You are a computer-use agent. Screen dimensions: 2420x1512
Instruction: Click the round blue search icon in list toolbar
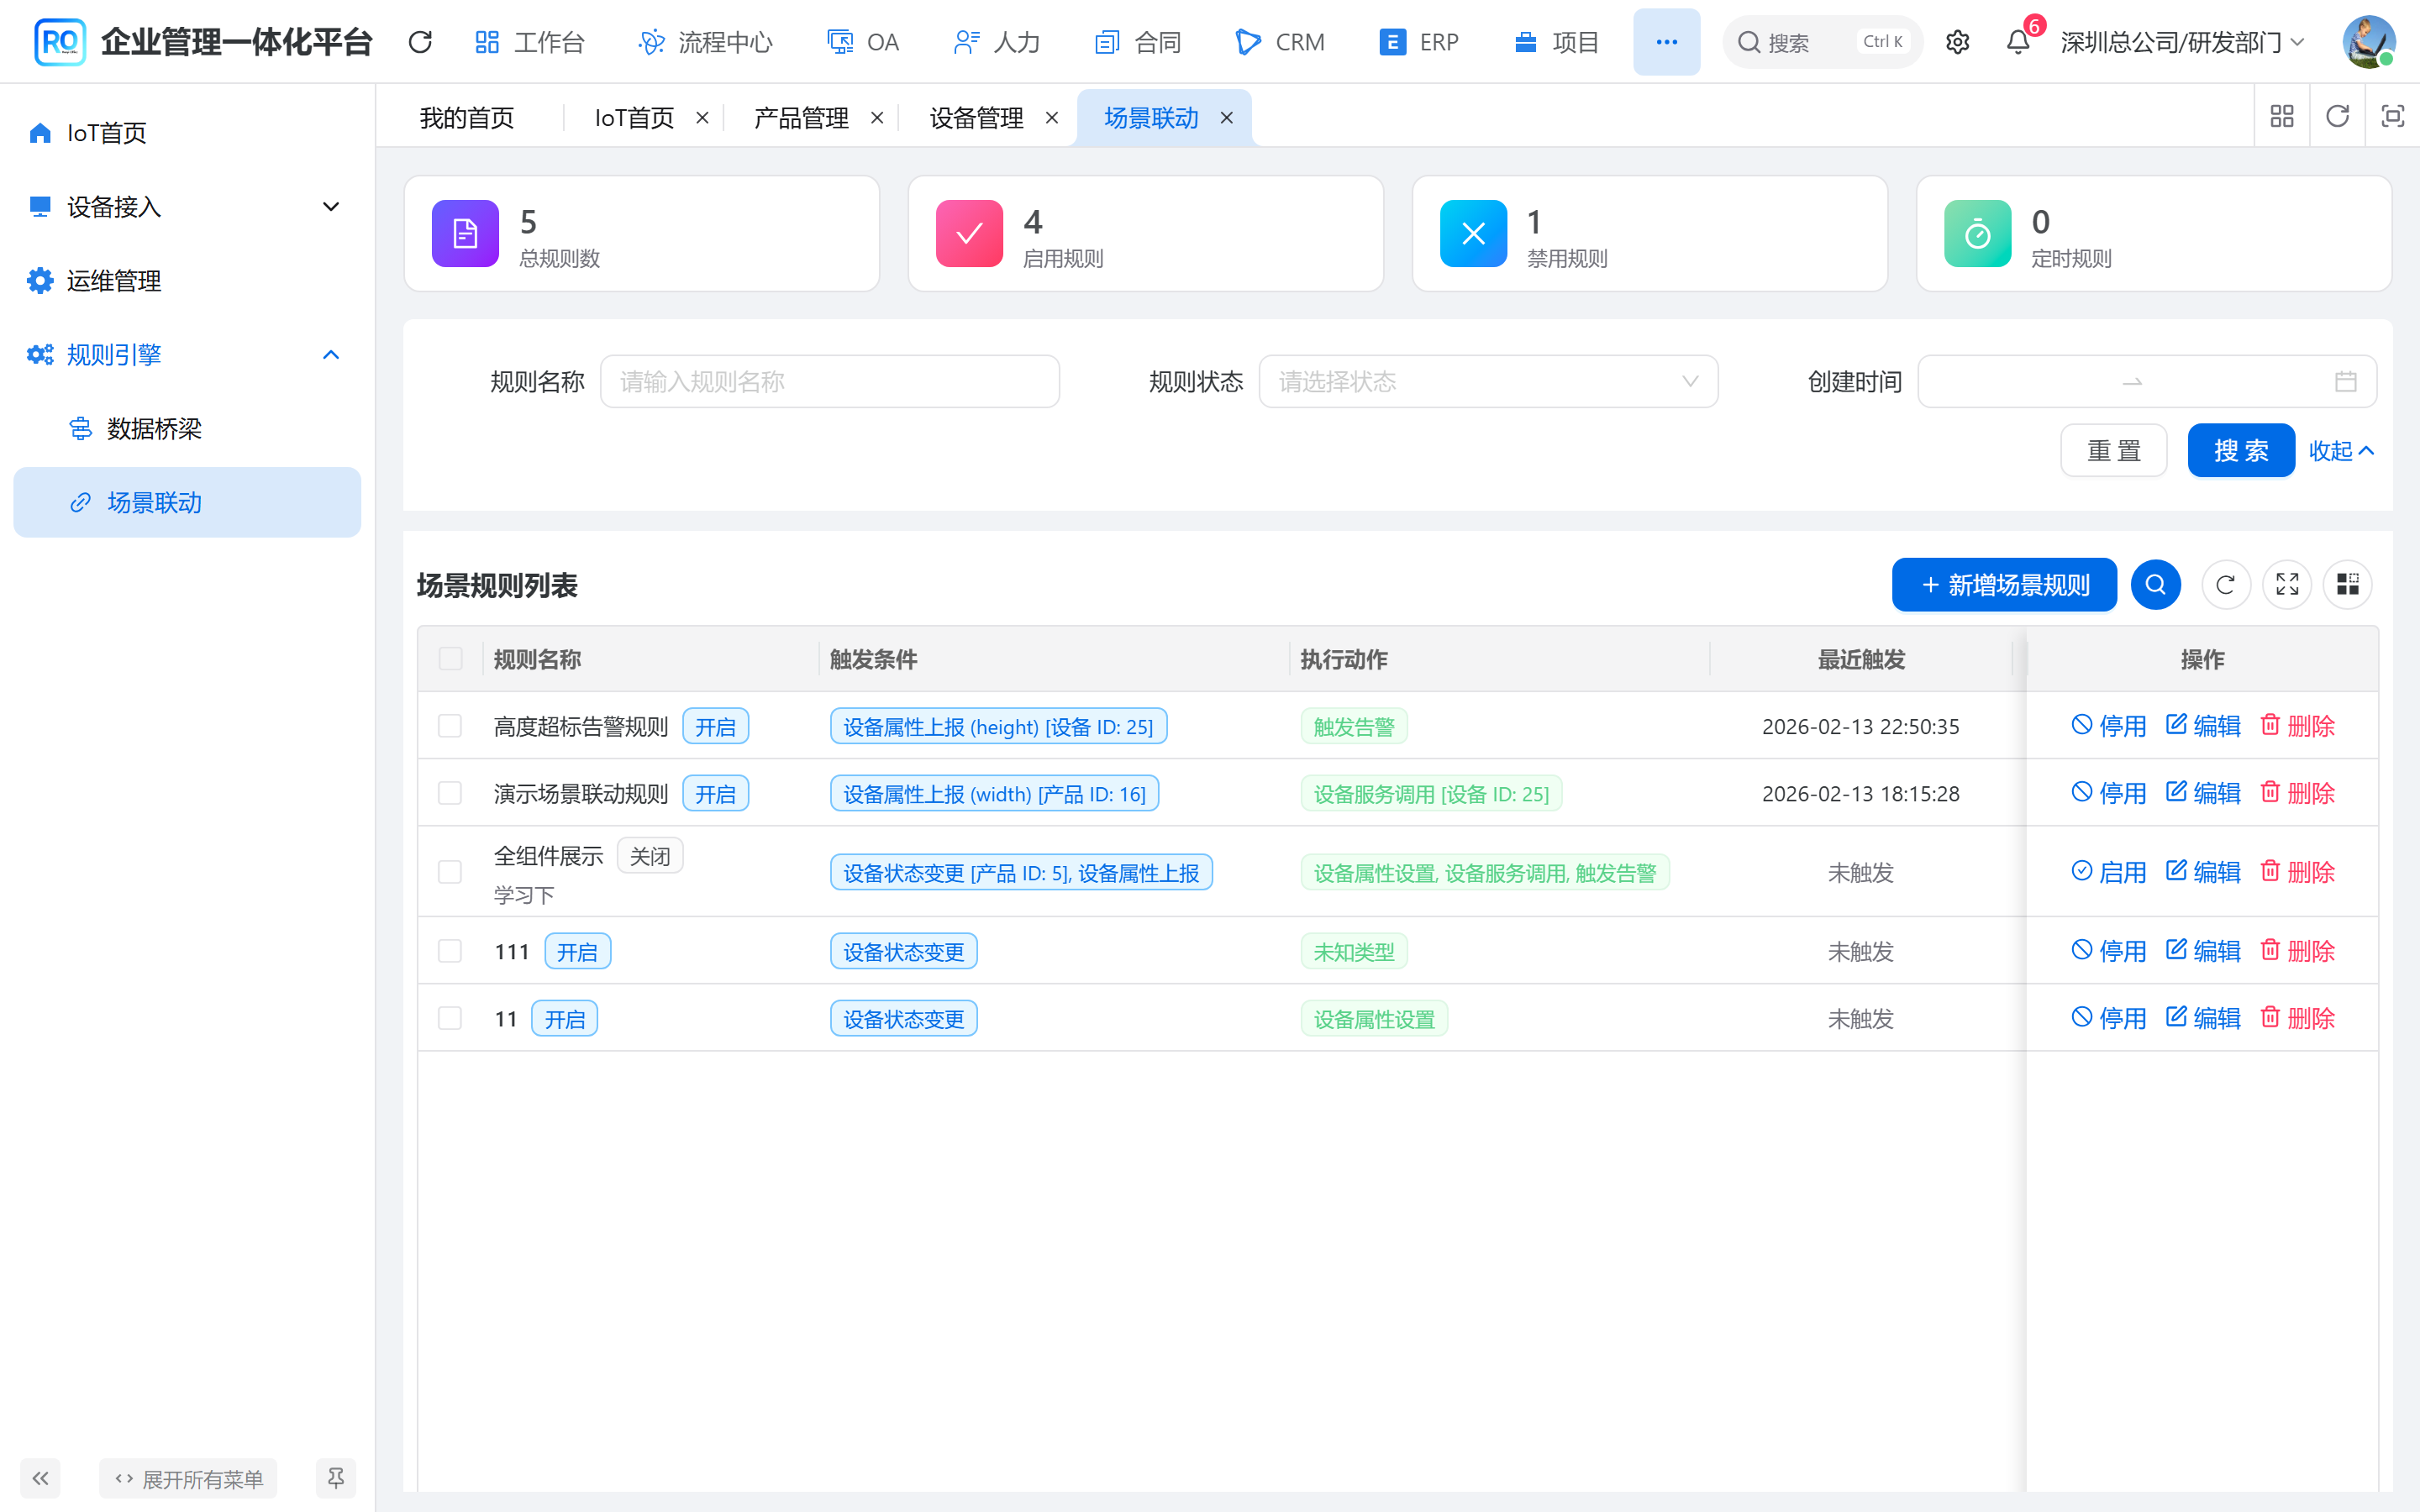click(x=2155, y=585)
